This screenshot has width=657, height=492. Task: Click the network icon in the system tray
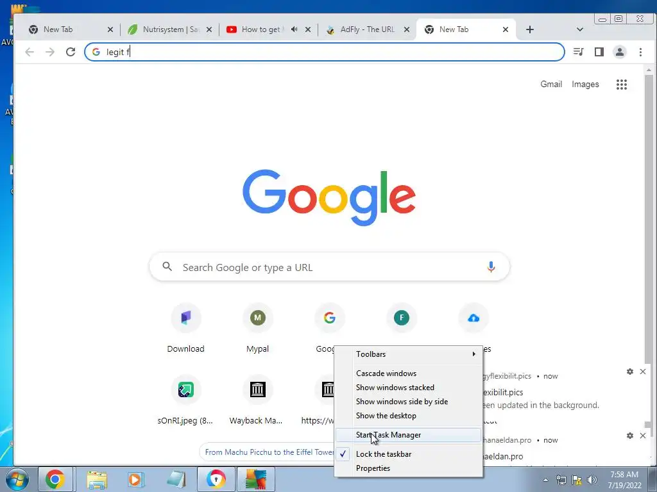(x=561, y=480)
